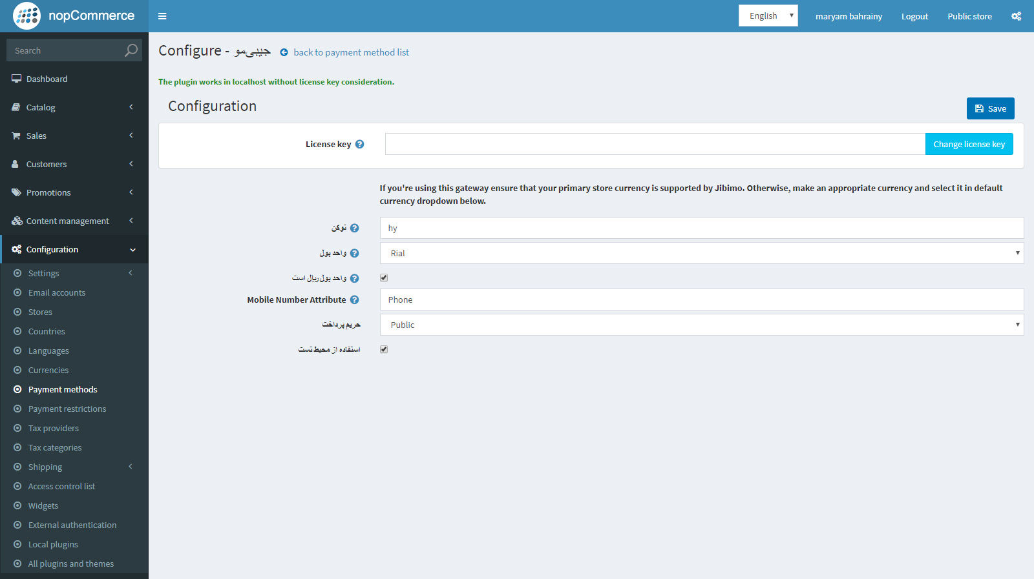This screenshot has width=1034, height=579.
Task: Click the help icon next to واحد پول
Action: pyautogui.click(x=354, y=253)
